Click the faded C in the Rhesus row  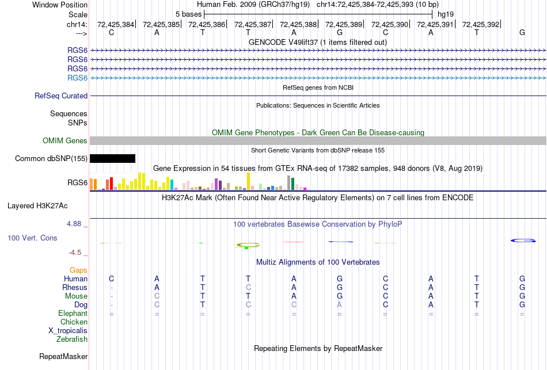click(x=248, y=287)
